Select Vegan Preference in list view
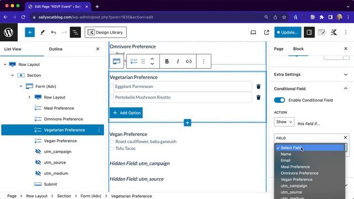This screenshot has height=199, width=354. (60, 141)
